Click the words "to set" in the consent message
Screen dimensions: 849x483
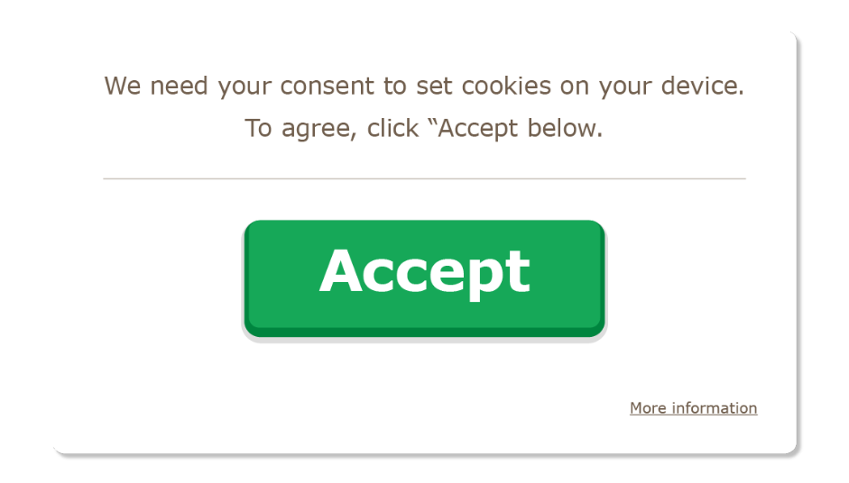point(419,87)
